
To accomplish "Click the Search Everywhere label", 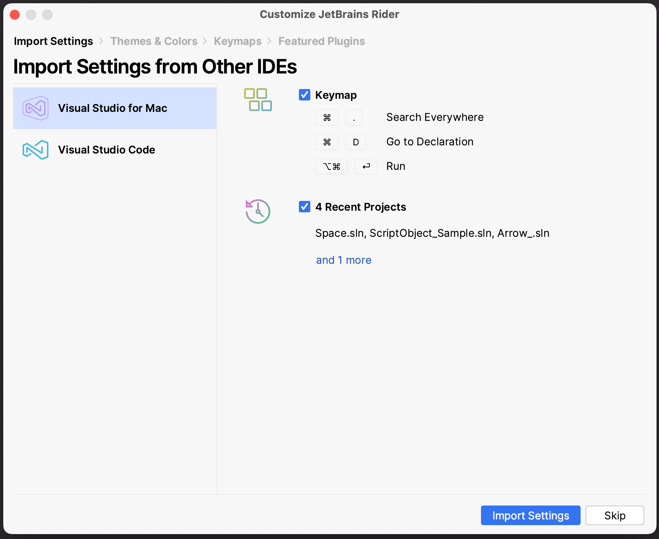I will (435, 117).
